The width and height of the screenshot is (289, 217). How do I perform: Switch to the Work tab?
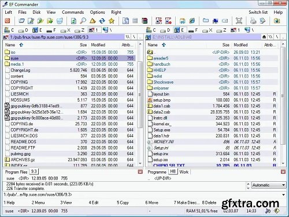pos(184,172)
